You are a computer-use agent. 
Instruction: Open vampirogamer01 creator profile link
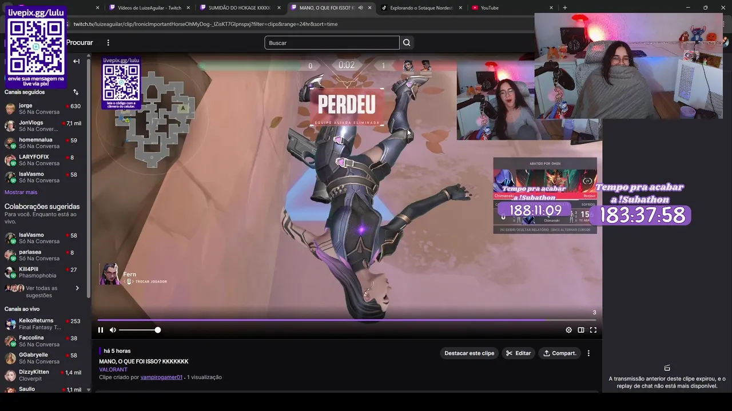pos(161,377)
